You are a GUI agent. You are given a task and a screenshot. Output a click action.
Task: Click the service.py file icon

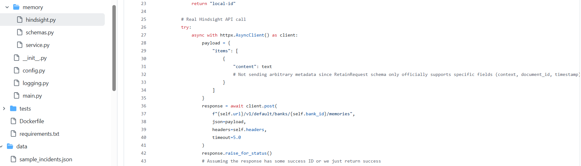(20, 45)
